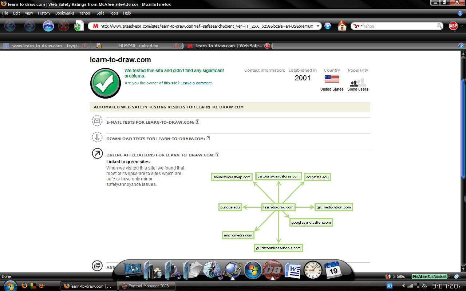Viewport: 466px width, 291px height.
Task: Open the clock icon in the dock
Action: 313,270
